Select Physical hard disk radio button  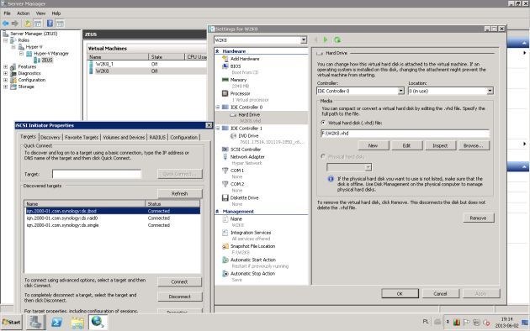(x=323, y=156)
